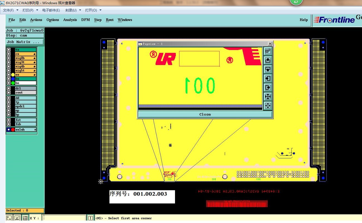The height and width of the screenshot is (223, 362).
Task: Click the green 001 serial text in Popview
Action: [x=200, y=85]
